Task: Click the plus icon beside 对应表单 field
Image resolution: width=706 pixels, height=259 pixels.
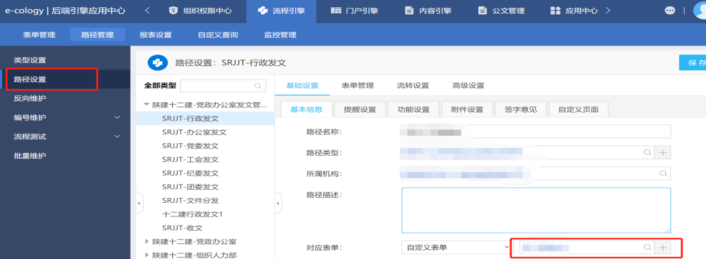Action: point(663,248)
